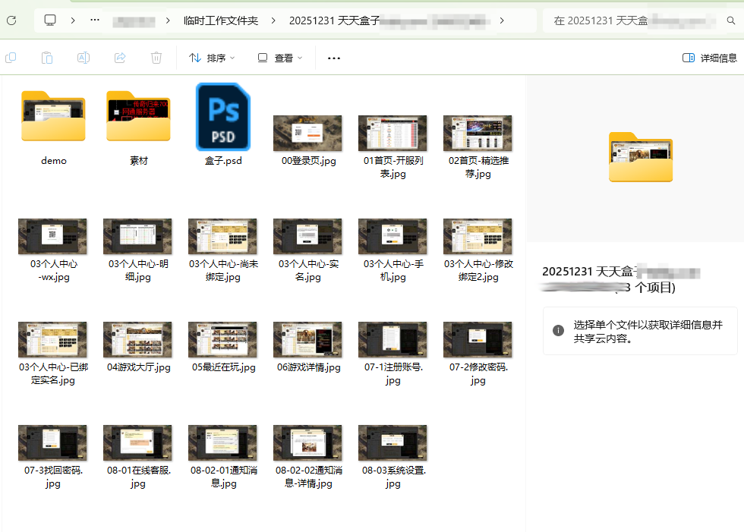
Task: Click the computer icon in the address bar
Action: 49,20
